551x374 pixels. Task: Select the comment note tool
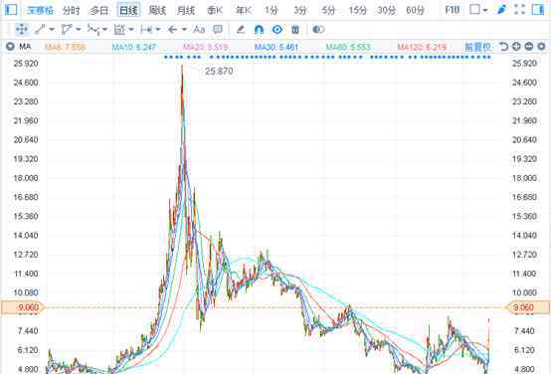click(x=218, y=29)
